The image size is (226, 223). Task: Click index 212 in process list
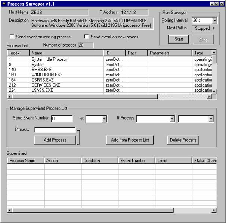pyautogui.click(x=12, y=85)
